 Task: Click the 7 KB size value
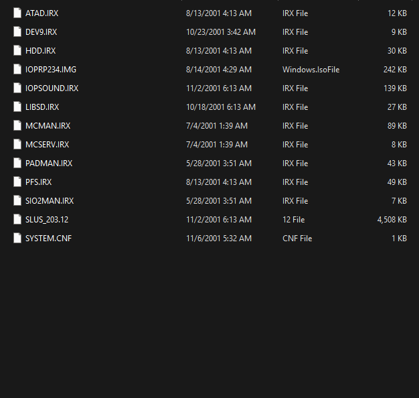(399, 200)
